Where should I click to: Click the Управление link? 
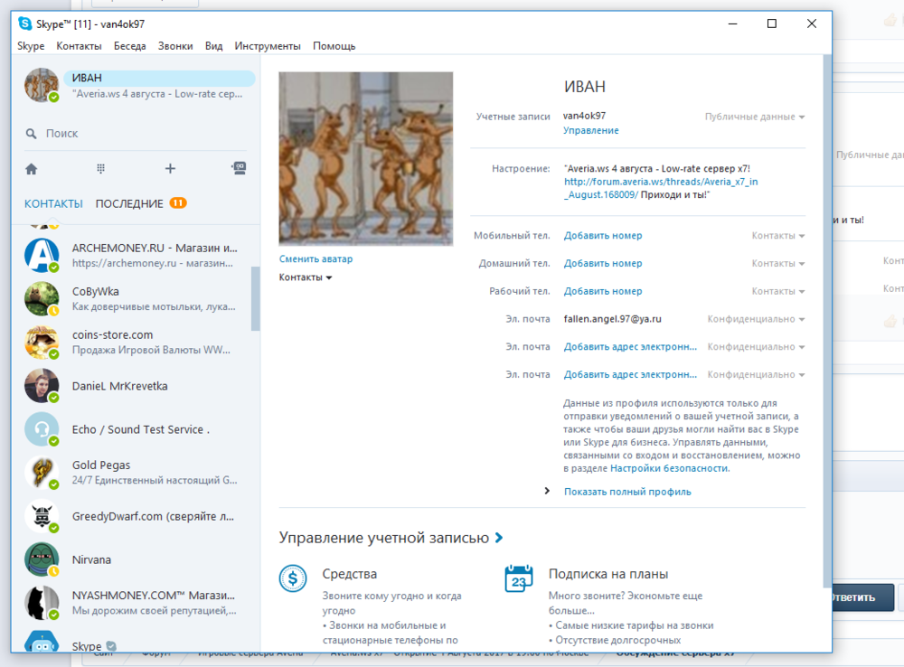591,130
